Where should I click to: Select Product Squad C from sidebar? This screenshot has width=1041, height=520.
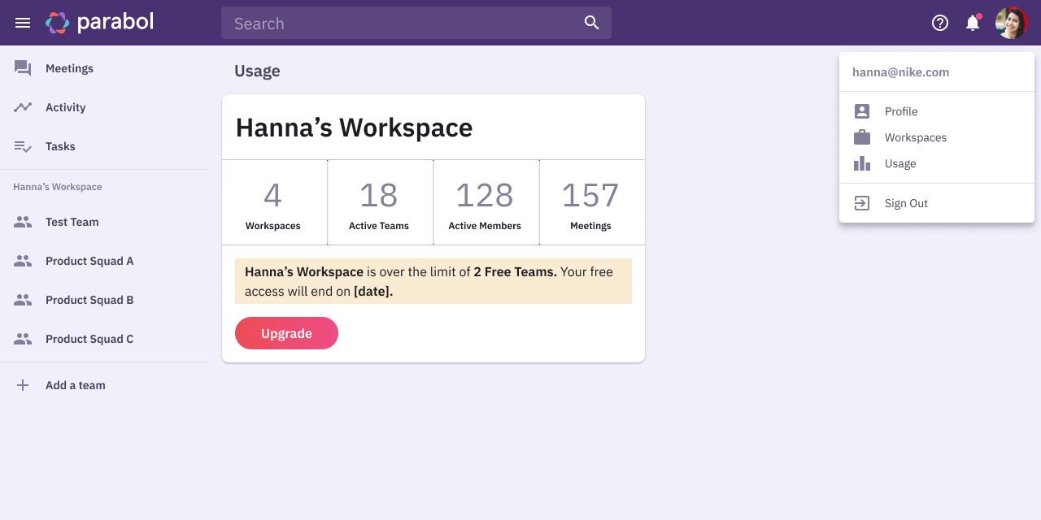[89, 339]
